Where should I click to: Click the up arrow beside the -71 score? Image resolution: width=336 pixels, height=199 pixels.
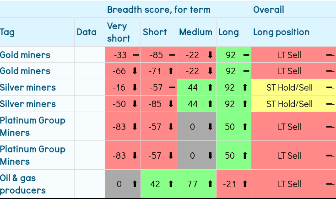pyautogui.click(x=172, y=71)
